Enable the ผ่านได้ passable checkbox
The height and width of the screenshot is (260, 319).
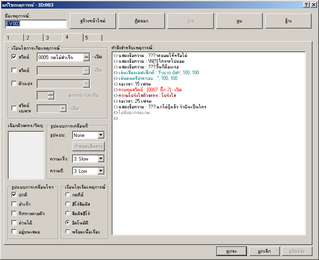pyautogui.click(x=14, y=223)
